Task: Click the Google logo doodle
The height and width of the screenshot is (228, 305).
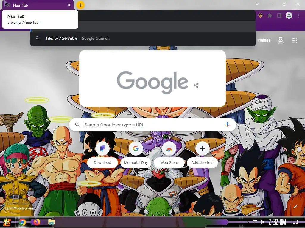Action: click(152, 82)
